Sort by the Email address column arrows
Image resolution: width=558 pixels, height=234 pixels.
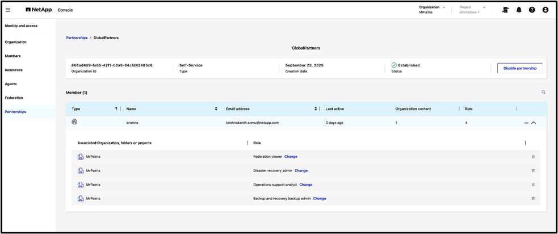pyautogui.click(x=316, y=108)
